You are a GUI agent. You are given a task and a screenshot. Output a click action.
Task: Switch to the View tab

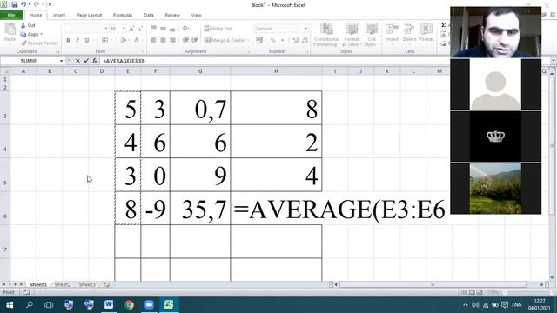196,15
